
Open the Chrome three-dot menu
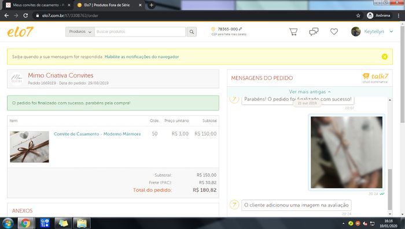pos(399,16)
